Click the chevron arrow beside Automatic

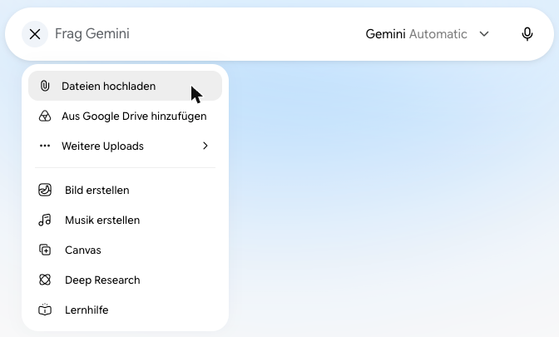pyautogui.click(x=484, y=34)
